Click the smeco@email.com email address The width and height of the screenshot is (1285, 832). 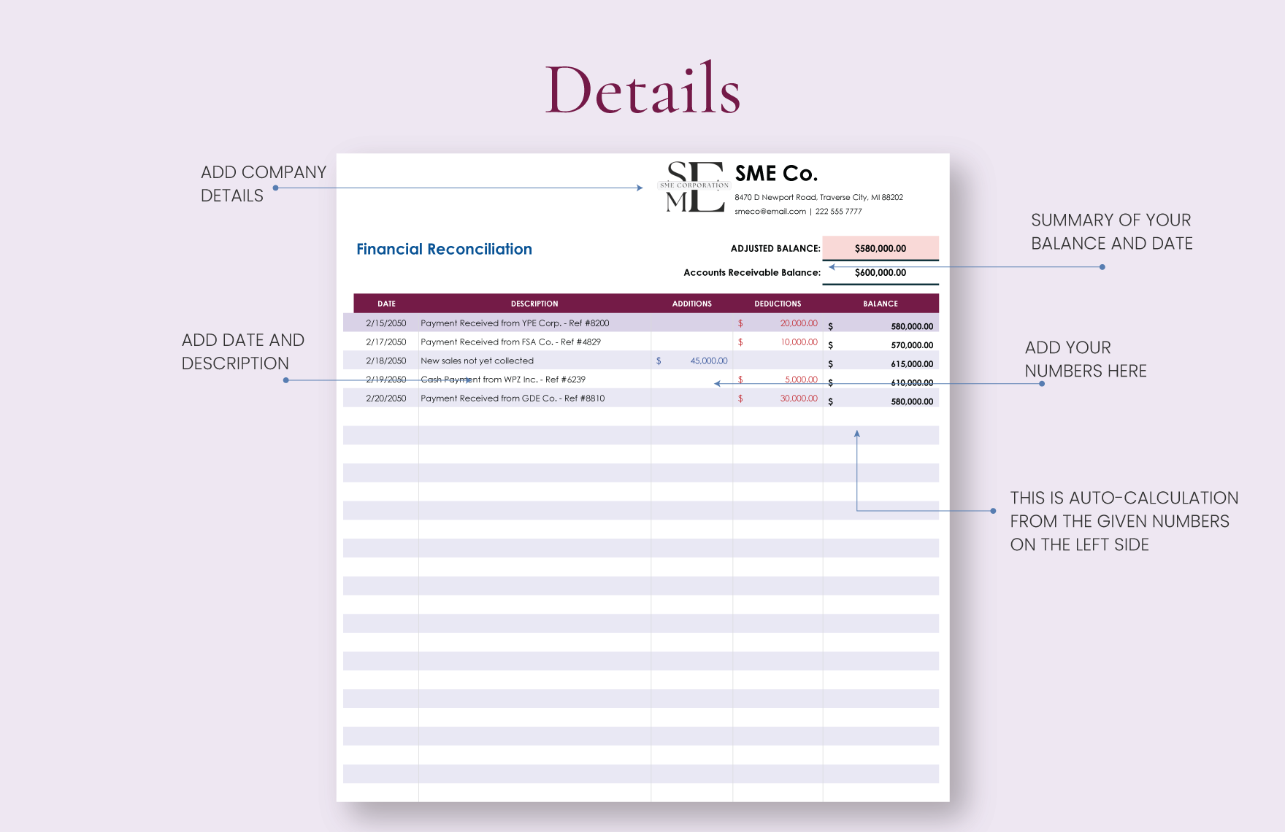(x=769, y=211)
